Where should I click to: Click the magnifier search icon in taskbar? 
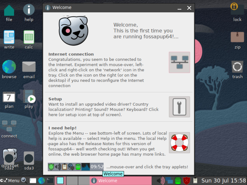[24, 180]
